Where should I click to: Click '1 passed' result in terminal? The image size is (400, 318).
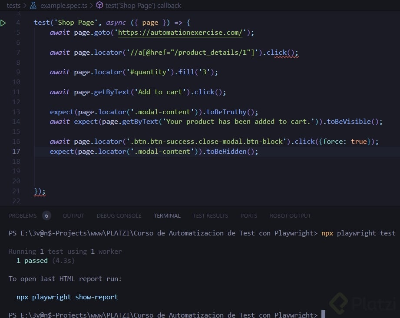(x=32, y=261)
